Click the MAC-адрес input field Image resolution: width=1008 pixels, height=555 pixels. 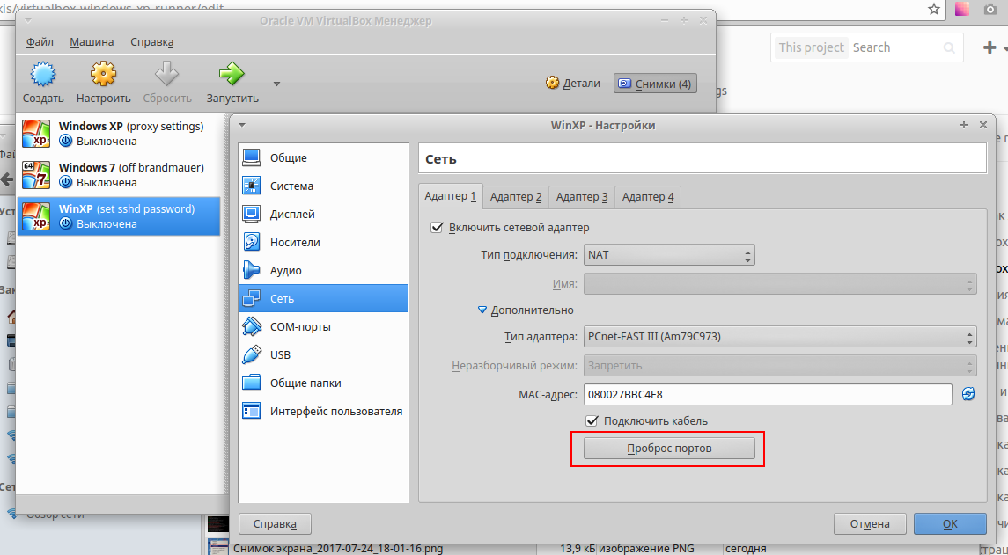pyautogui.click(x=768, y=394)
